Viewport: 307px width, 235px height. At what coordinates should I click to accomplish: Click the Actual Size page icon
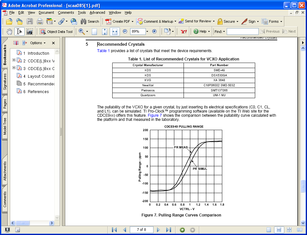pos(94,32)
